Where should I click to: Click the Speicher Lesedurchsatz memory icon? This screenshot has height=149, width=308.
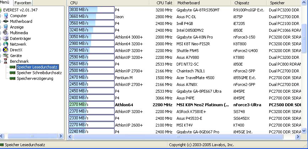12,67
